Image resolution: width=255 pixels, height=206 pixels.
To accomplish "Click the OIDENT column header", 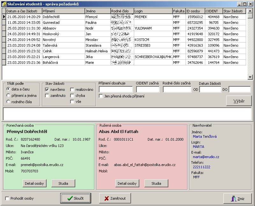I will click(x=213, y=11).
